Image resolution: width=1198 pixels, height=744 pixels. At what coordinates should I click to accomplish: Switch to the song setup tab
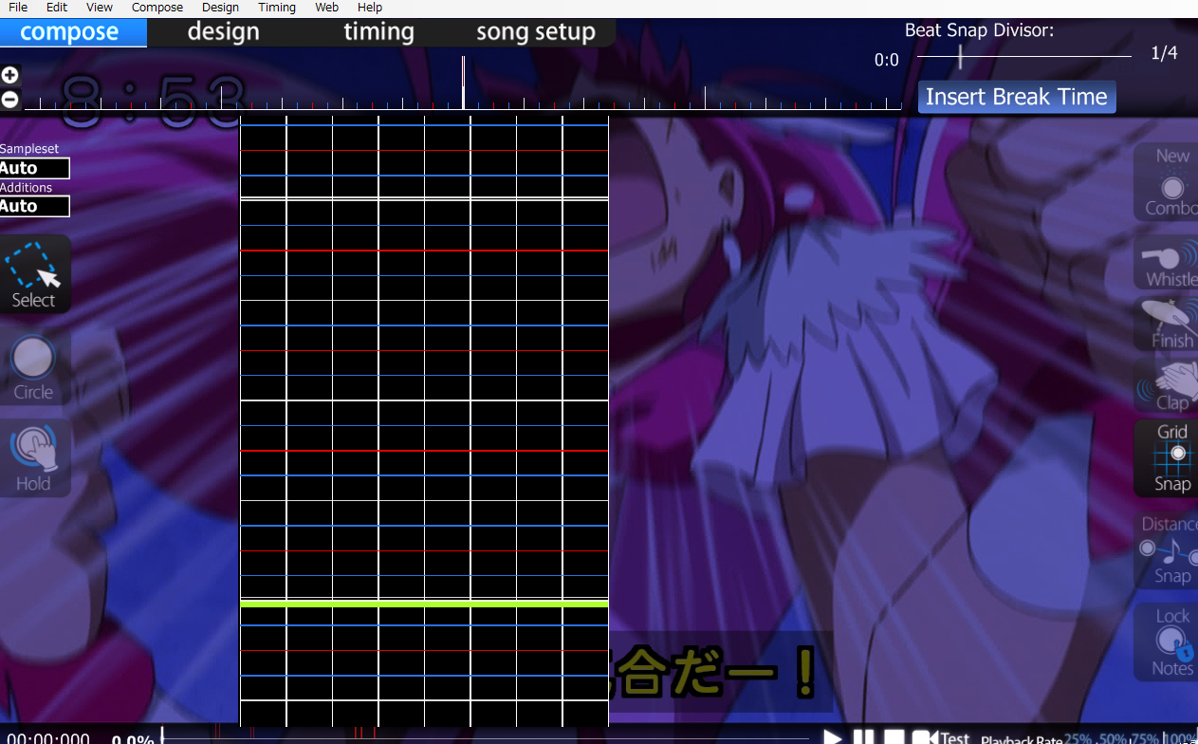(536, 32)
